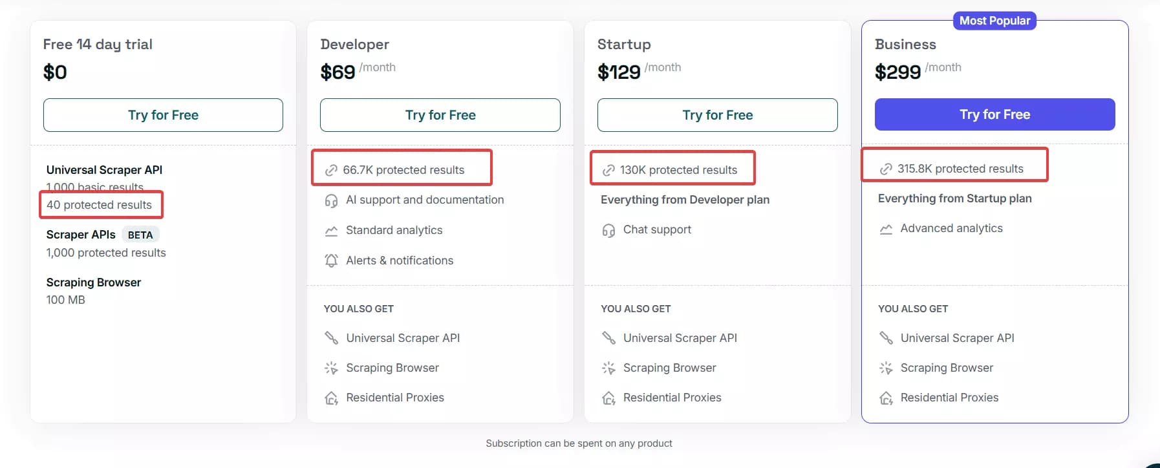This screenshot has width=1160, height=468.
Task: Click the Standard analytics chart icon
Action: (331, 230)
